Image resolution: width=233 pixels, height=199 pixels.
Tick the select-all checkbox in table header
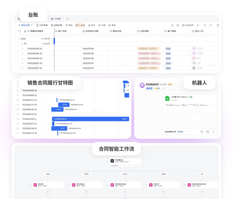tap(20, 31)
